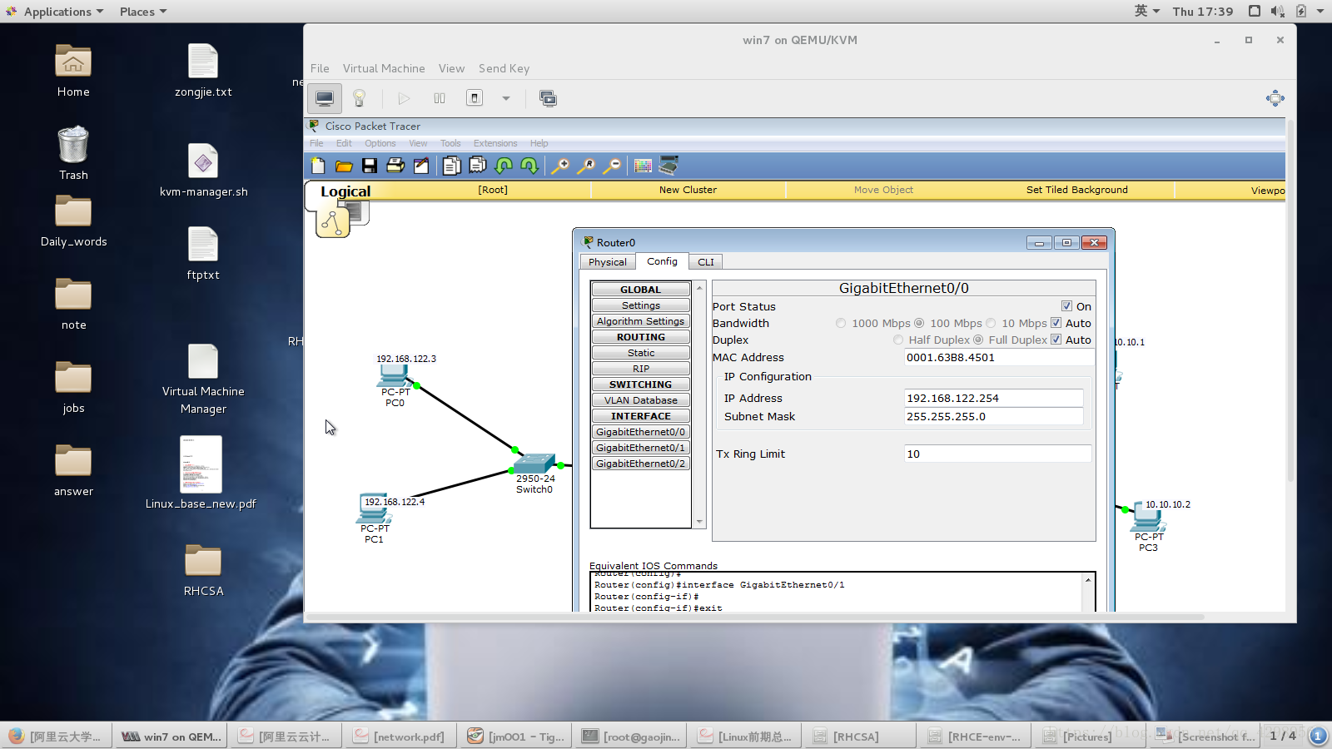Create a new Packet Tracer file

318,166
